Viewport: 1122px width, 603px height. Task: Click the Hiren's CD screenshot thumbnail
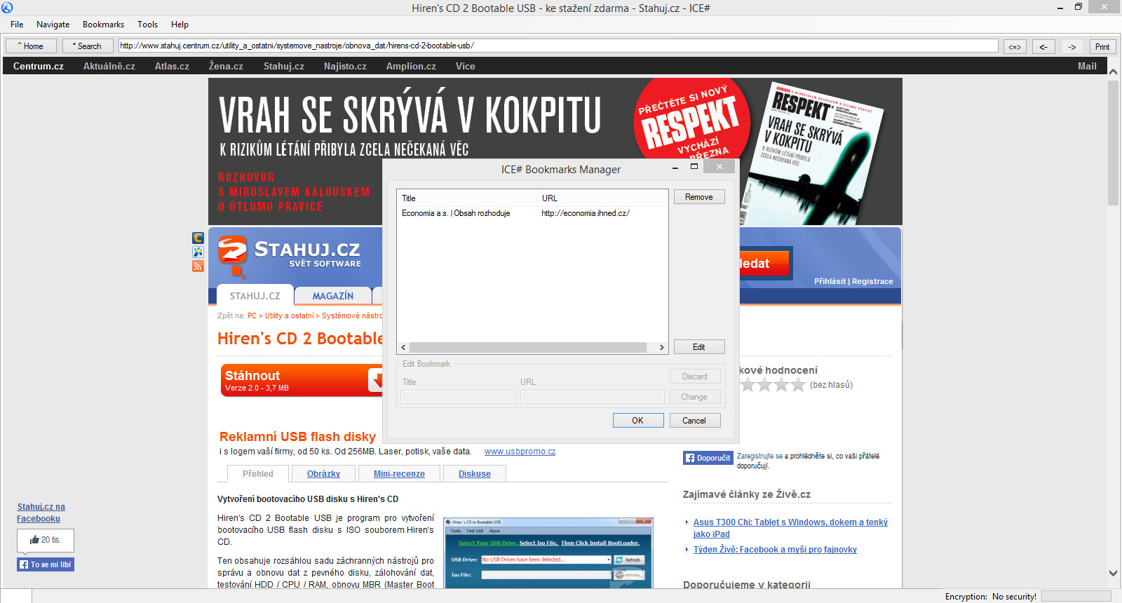coord(549,553)
